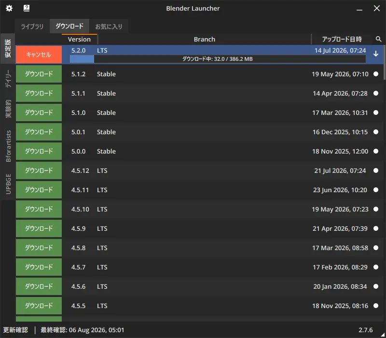The height and width of the screenshot is (338, 386).
Task: Download Blender 4.5.8 LTS
Action: 39,248
